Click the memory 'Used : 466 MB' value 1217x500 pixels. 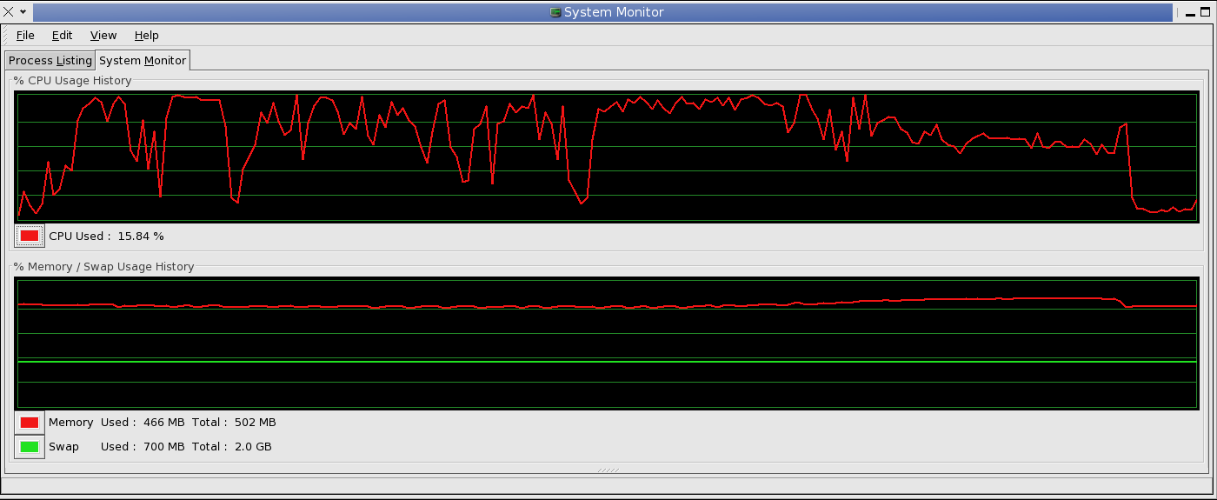pos(143,423)
